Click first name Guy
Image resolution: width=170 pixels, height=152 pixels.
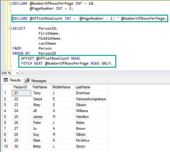tap(36, 135)
